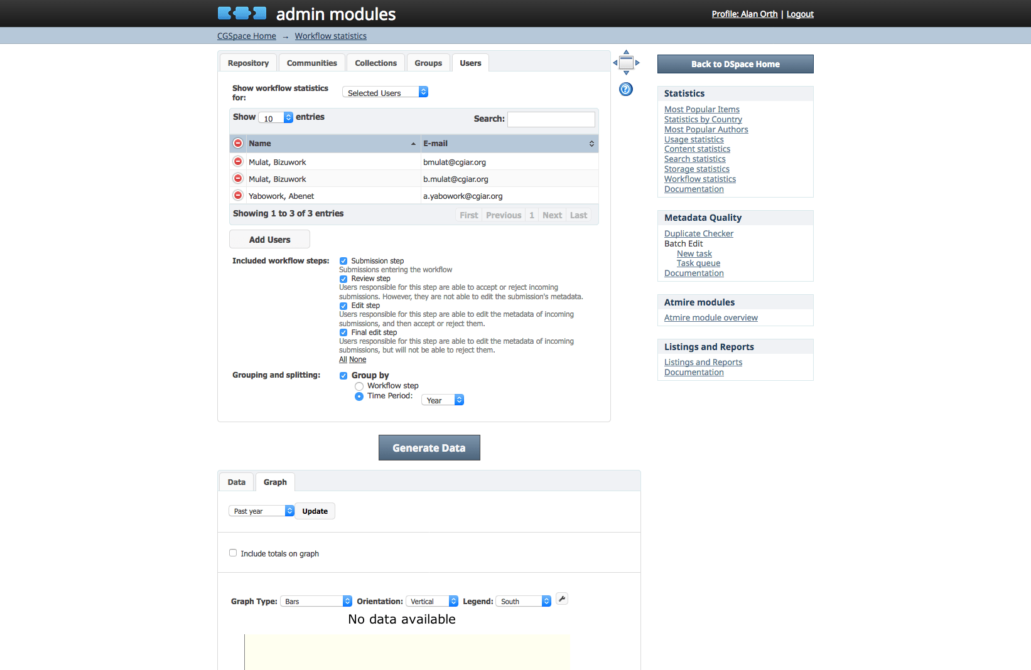Click the Generate Data button

pos(429,448)
